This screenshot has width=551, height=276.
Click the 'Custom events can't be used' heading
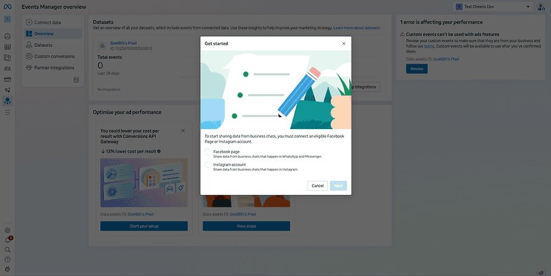pos(453,34)
